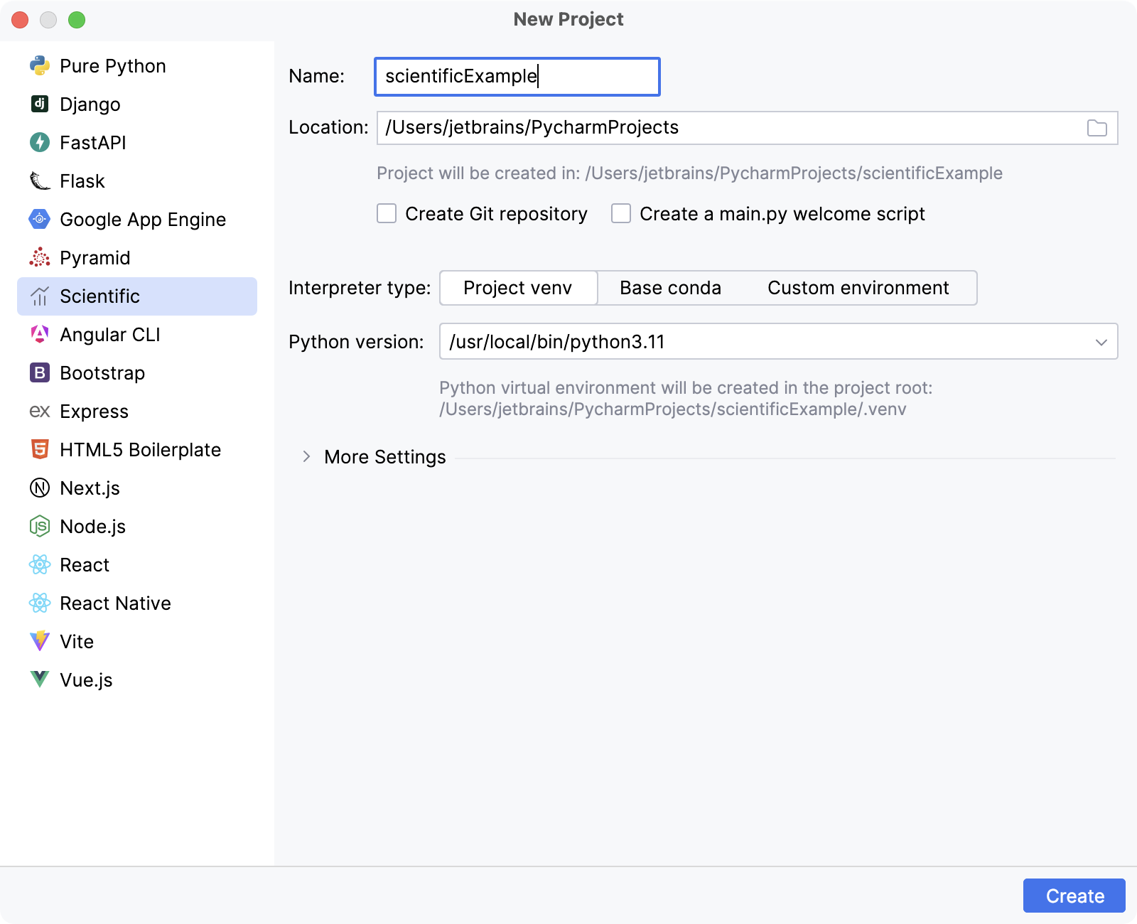Select Scientific project type
Image resolution: width=1137 pixels, height=924 pixels.
tap(99, 296)
